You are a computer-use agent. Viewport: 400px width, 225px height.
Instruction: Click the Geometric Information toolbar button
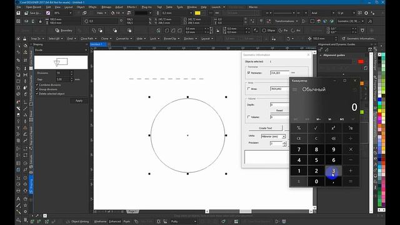coord(358,39)
